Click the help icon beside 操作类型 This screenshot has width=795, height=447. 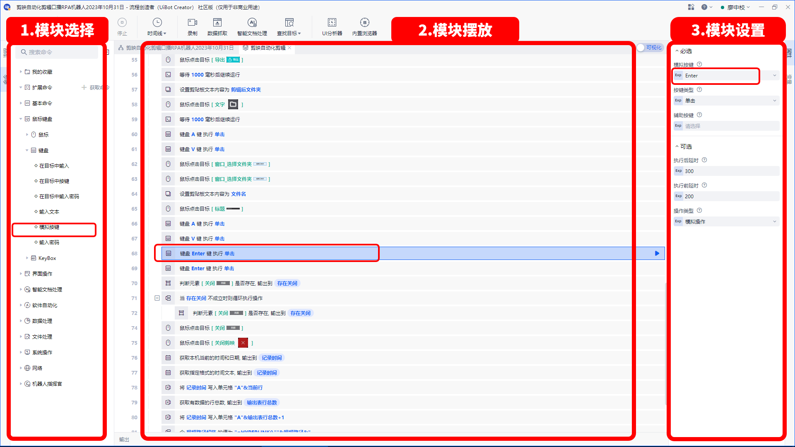click(699, 211)
